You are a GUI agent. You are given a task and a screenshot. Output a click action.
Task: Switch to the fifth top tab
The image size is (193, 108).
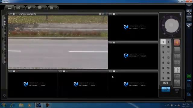click(53, 8)
